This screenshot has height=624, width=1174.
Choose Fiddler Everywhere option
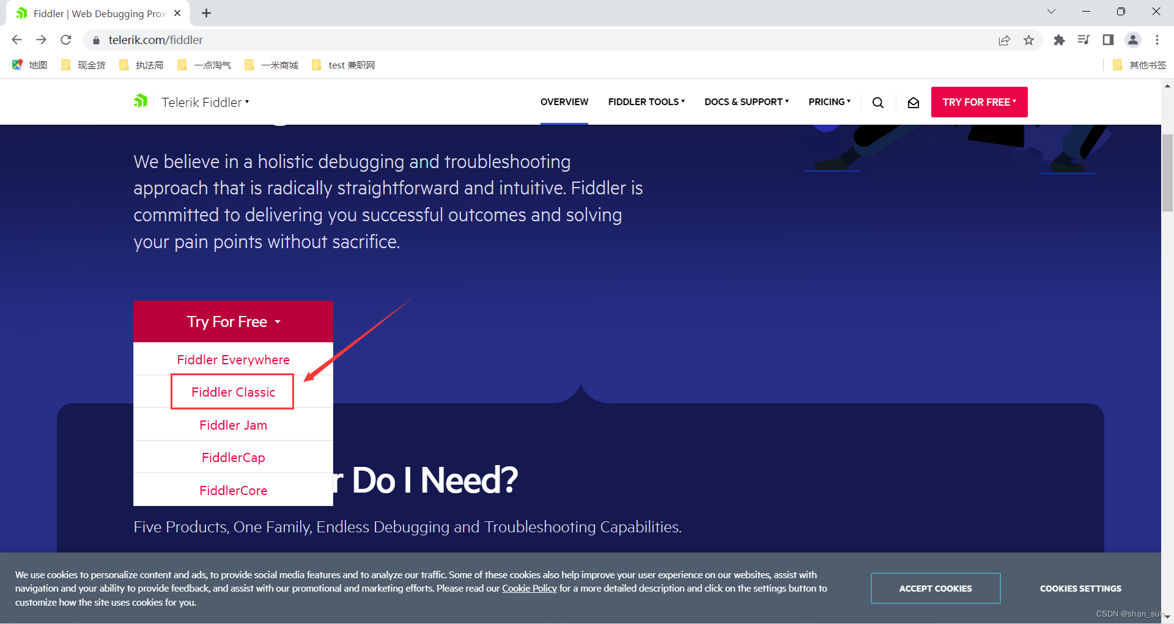(233, 359)
